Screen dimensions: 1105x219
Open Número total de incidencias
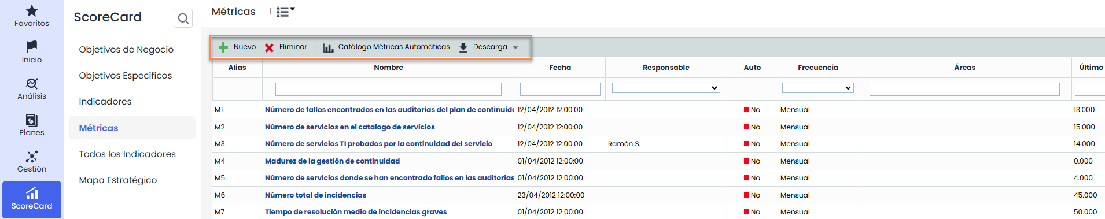pos(315,195)
